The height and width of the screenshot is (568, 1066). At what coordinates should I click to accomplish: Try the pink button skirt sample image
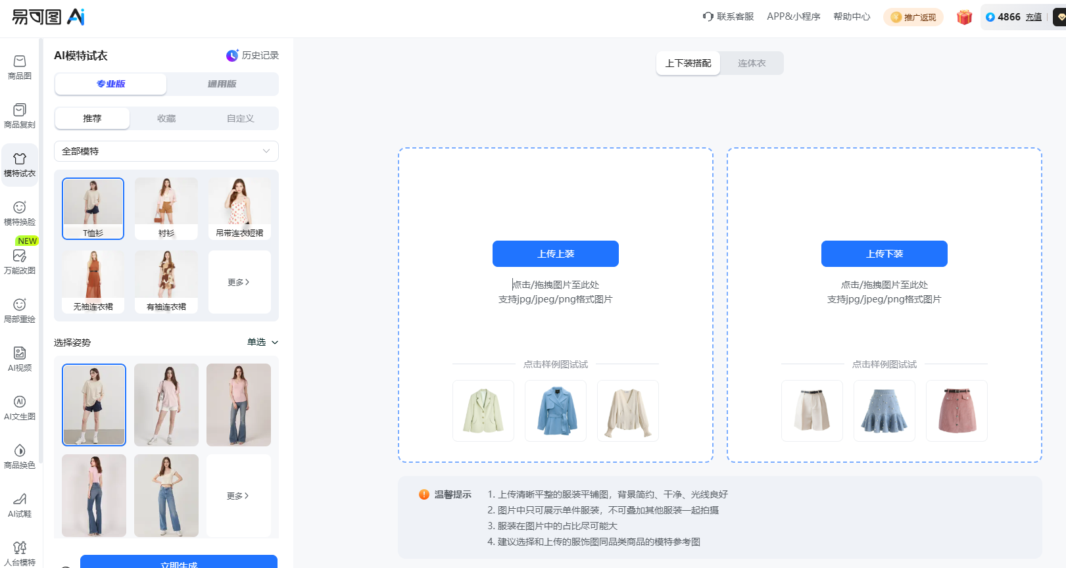957,411
